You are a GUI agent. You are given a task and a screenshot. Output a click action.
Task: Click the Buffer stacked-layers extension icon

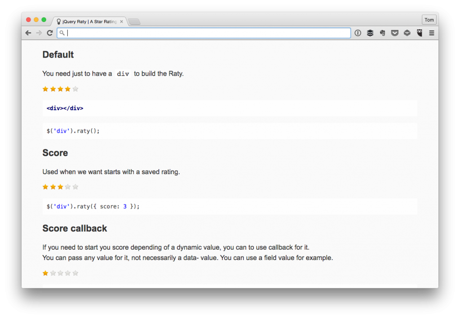pyautogui.click(x=370, y=33)
